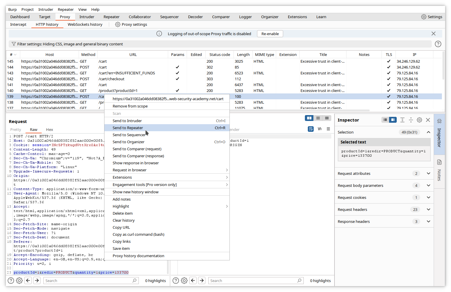Open help for HTTP history filter bar
Image resolution: width=451 pixels, height=292 pixels.
point(438,44)
